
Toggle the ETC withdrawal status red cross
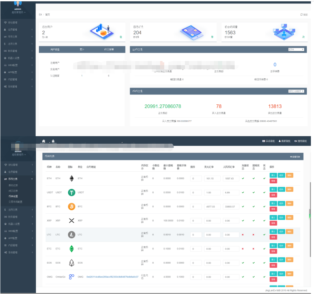click(x=254, y=249)
